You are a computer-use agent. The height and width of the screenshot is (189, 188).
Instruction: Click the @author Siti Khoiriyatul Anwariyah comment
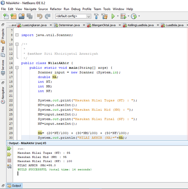[x=63, y=54]
